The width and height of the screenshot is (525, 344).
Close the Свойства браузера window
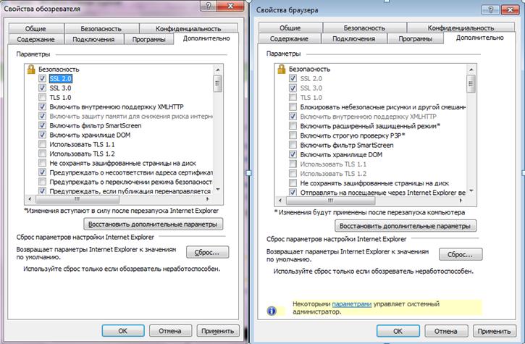pyautogui.click(x=511, y=9)
